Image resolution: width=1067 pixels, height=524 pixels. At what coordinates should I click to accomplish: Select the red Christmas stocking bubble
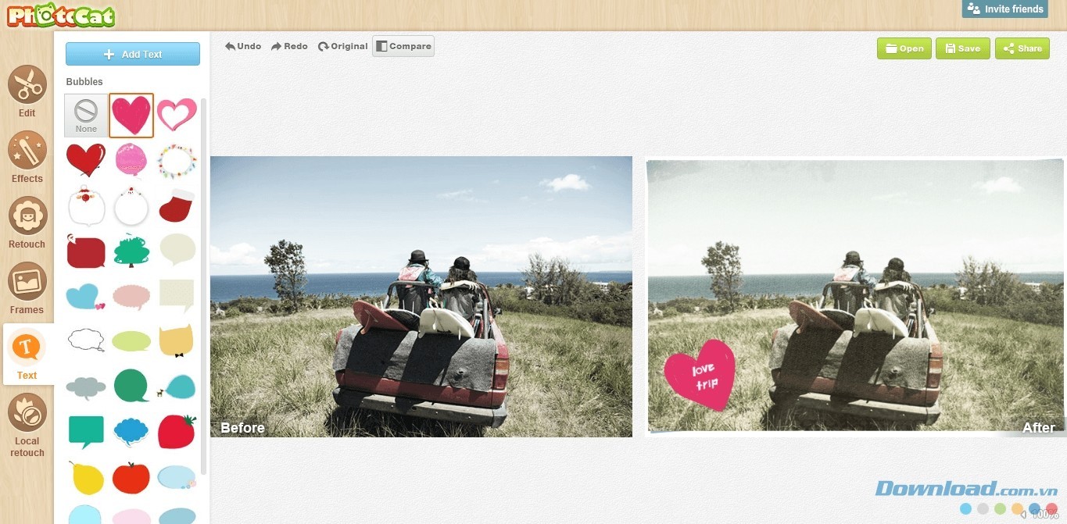click(177, 206)
